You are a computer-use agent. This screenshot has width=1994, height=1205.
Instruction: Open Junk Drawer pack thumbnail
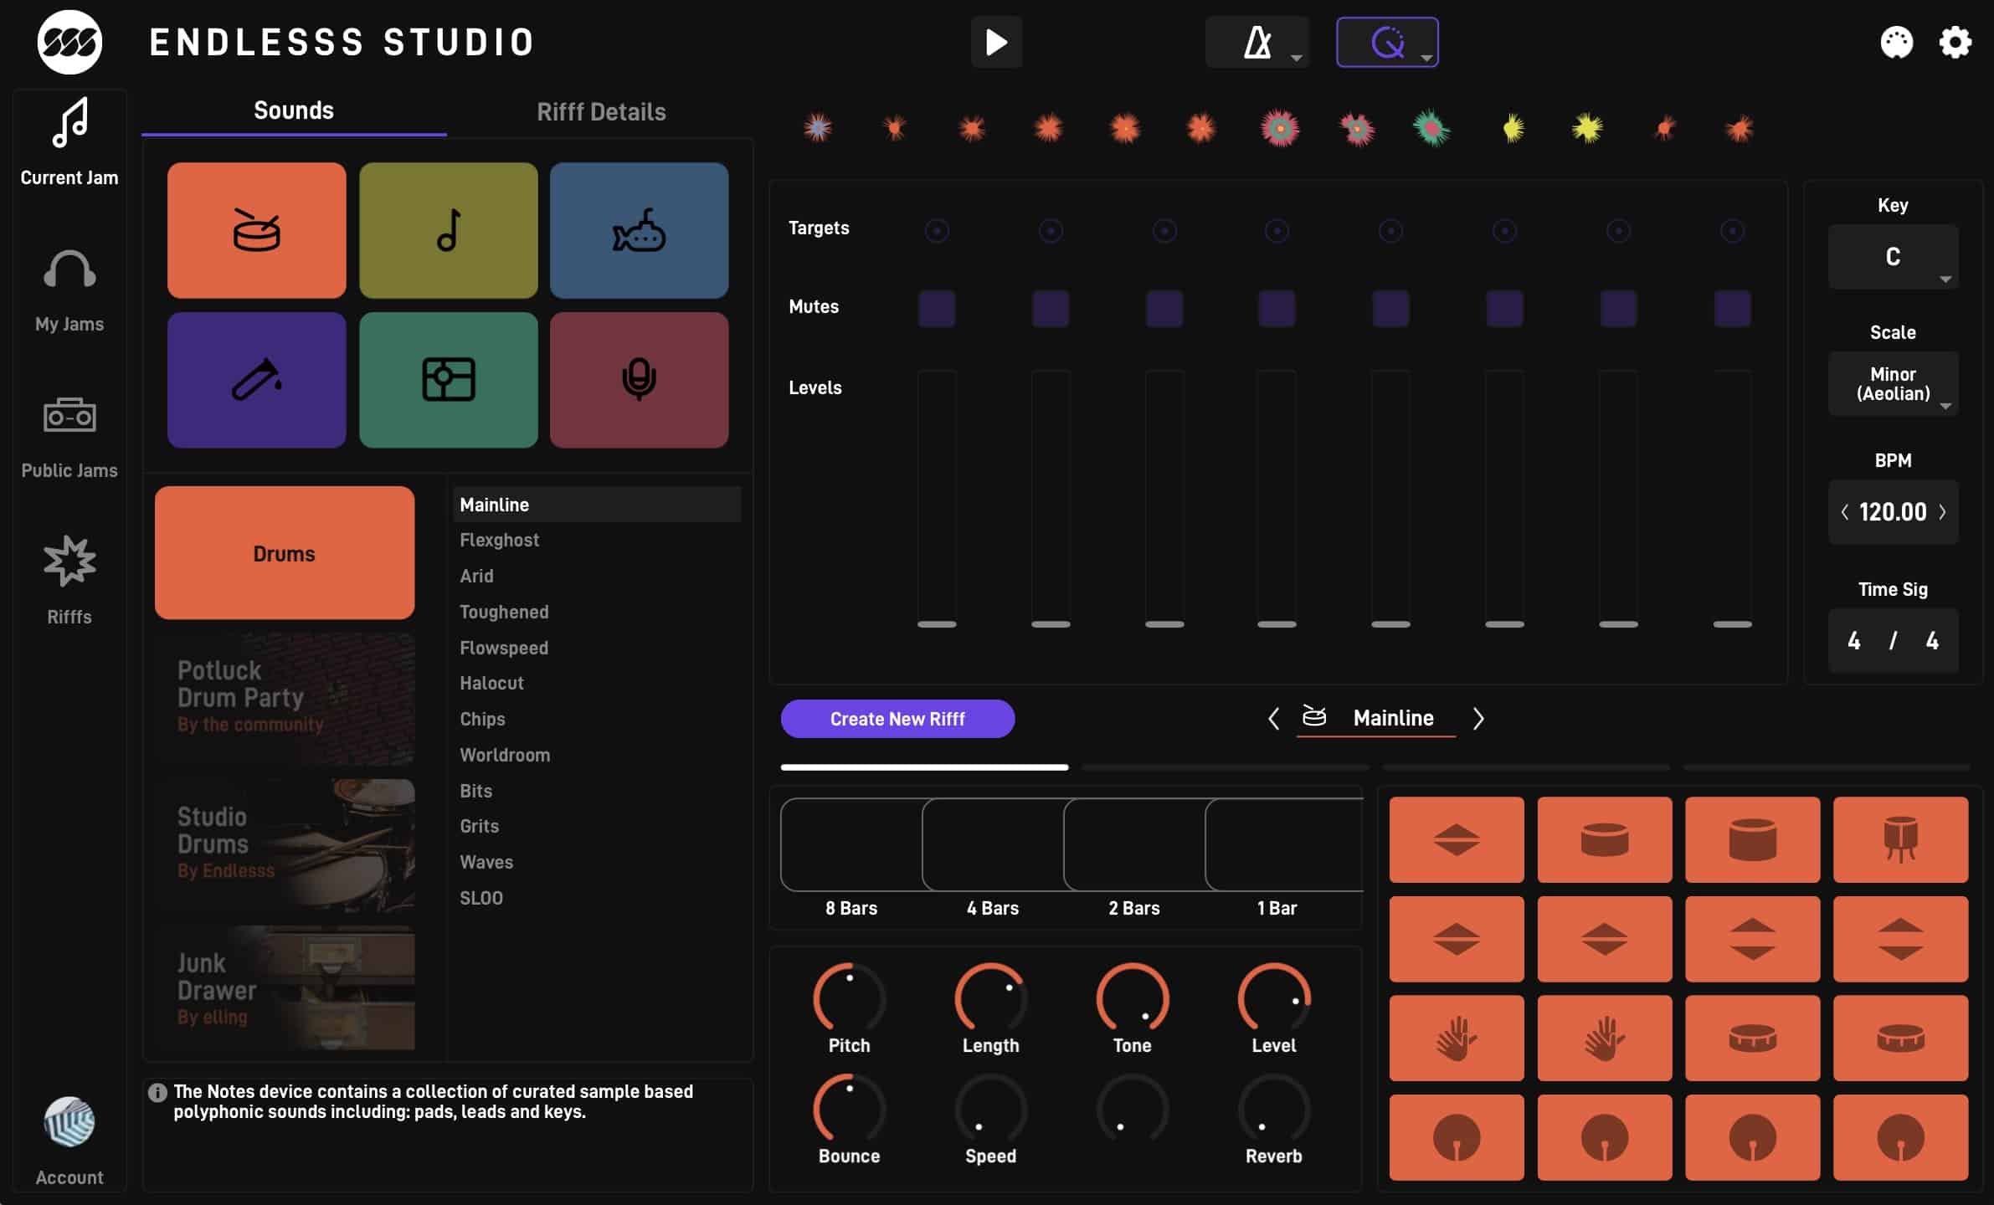pyautogui.click(x=285, y=987)
